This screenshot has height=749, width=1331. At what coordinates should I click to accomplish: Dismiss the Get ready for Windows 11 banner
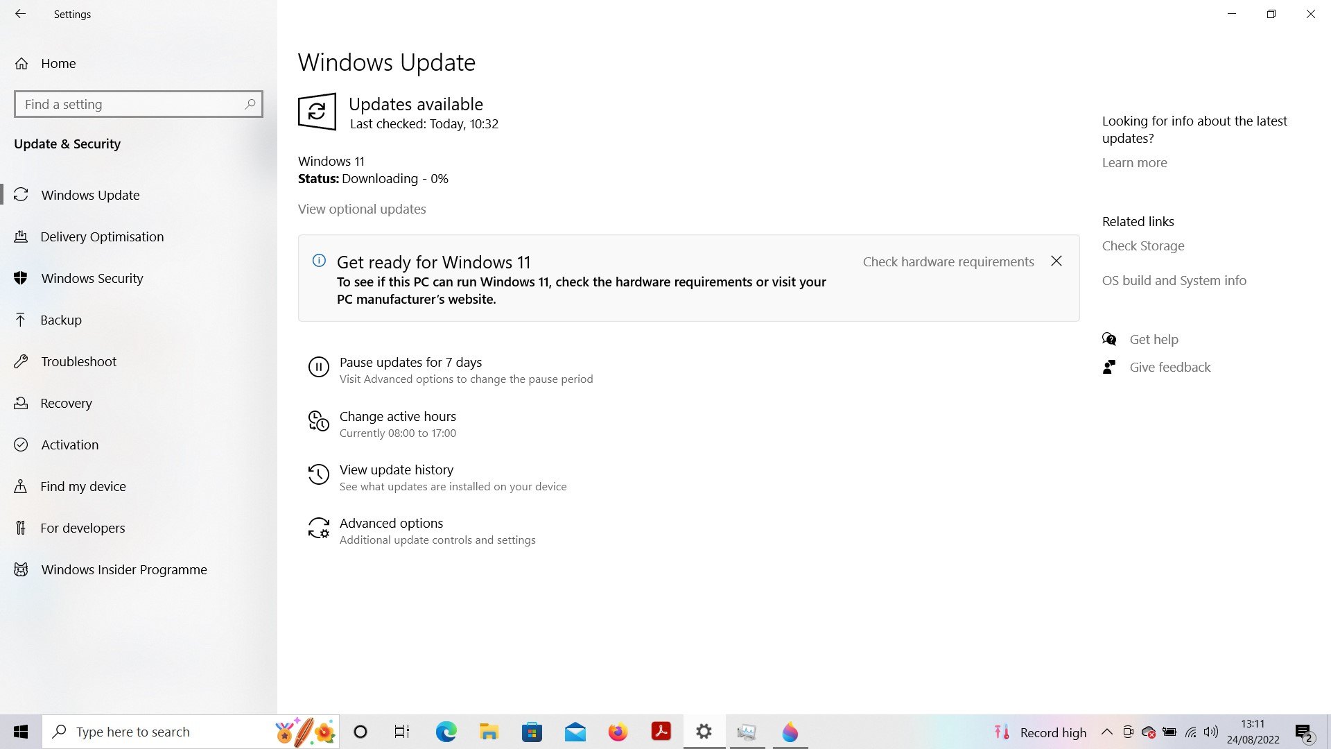click(x=1056, y=261)
